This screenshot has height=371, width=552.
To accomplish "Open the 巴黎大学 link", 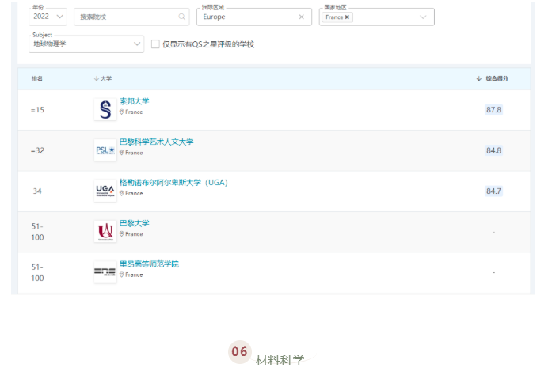I will click(134, 223).
